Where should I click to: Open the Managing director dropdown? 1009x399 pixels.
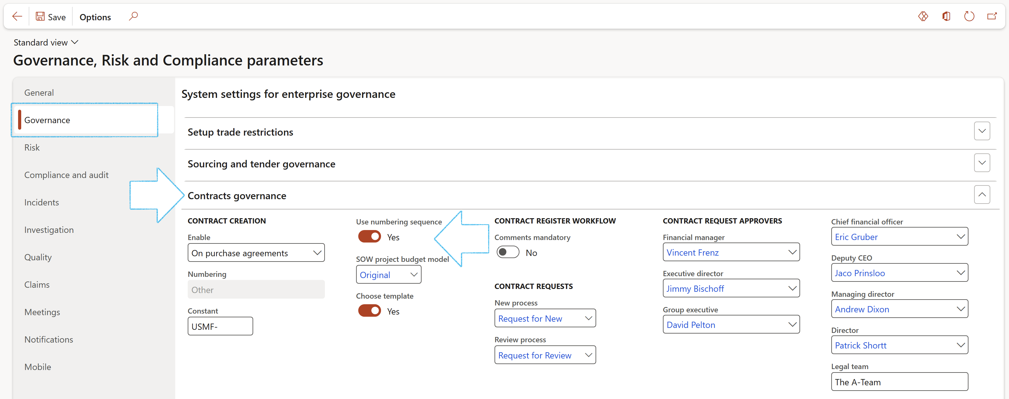899,309
